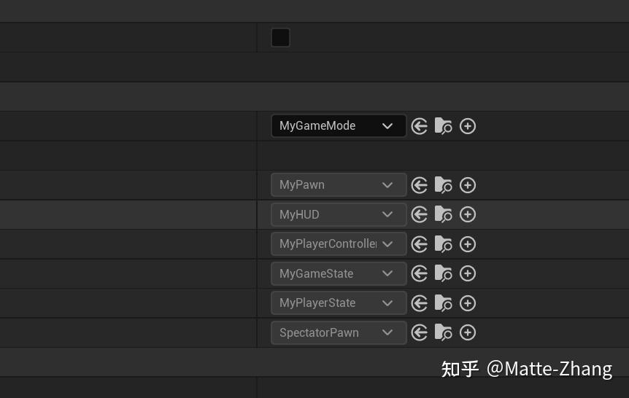This screenshot has width=629, height=398.
Task: Use selected asset arrow for MyPlayerController
Action: point(419,244)
